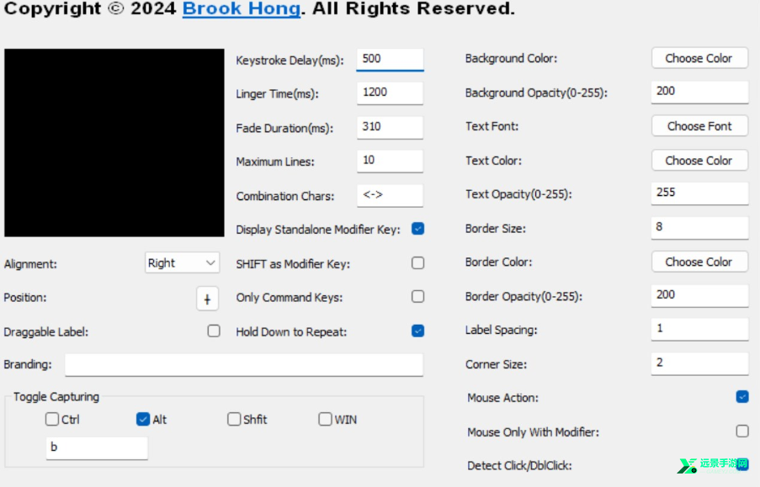Disable Hold Down to Repeat checkbox

pos(417,331)
